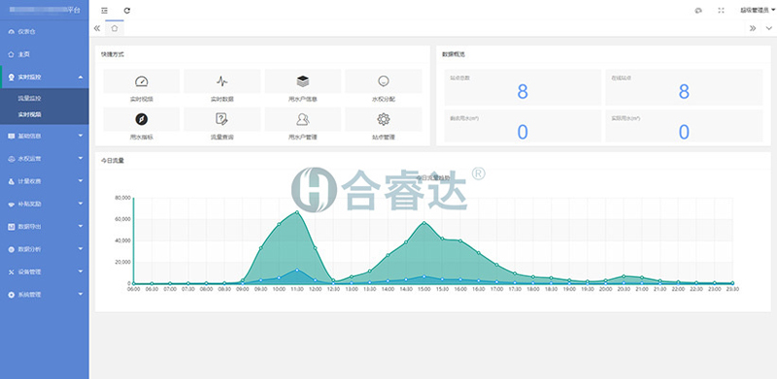Viewport: 777px width, 379px height.
Task: Click the 数据概览 panel heading
Action: (x=454, y=54)
